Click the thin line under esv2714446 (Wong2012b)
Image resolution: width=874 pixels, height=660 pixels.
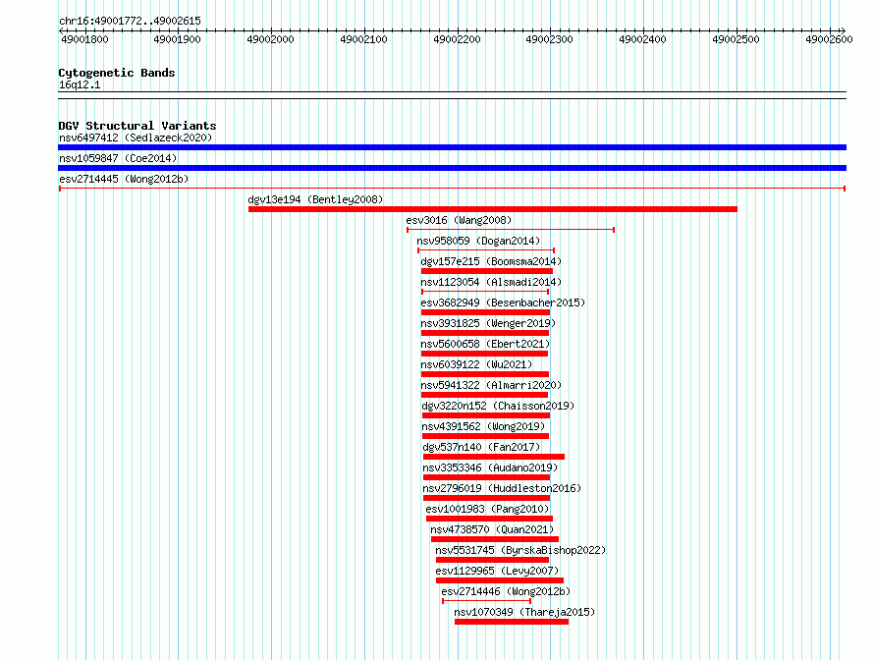click(487, 601)
